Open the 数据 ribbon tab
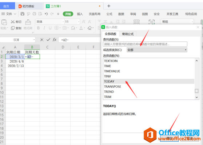The width and height of the screenshot is (203, 145). tap(121, 14)
